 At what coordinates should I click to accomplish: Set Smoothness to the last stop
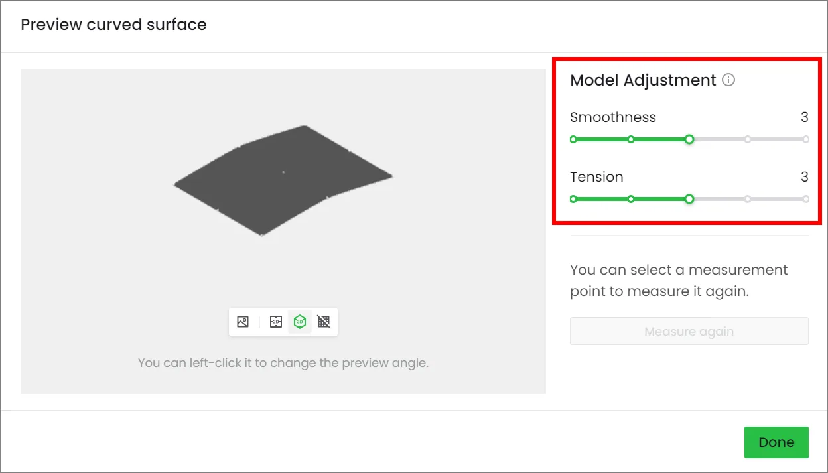point(805,139)
